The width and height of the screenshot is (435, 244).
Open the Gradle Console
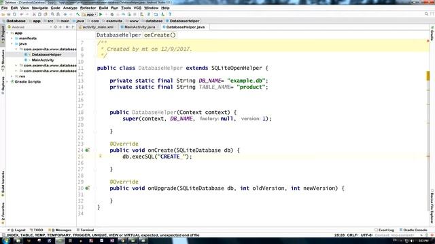[x=413, y=230]
